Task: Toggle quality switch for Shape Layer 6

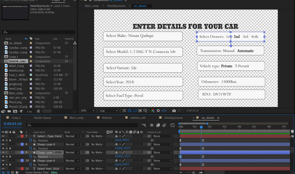Action: pos(124,161)
